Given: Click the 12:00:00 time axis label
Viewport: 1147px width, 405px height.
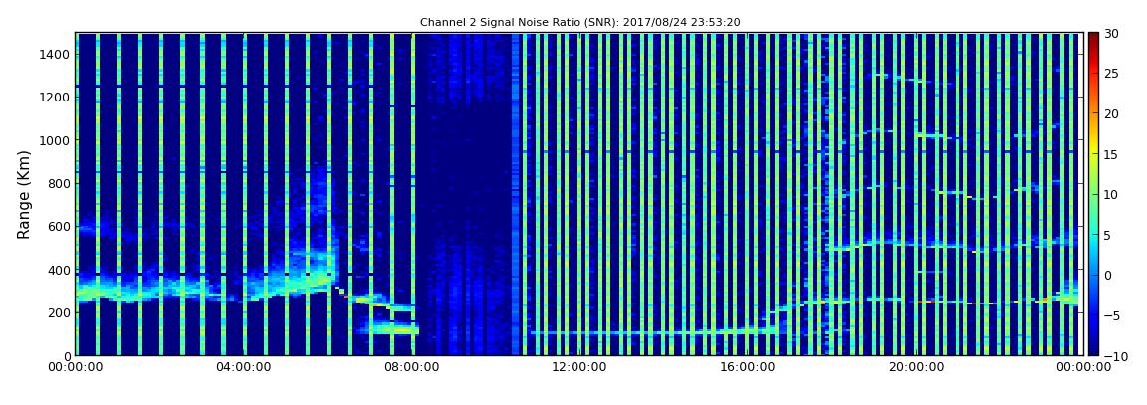Looking at the screenshot, I should pyautogui.click(x=579, y=368).
